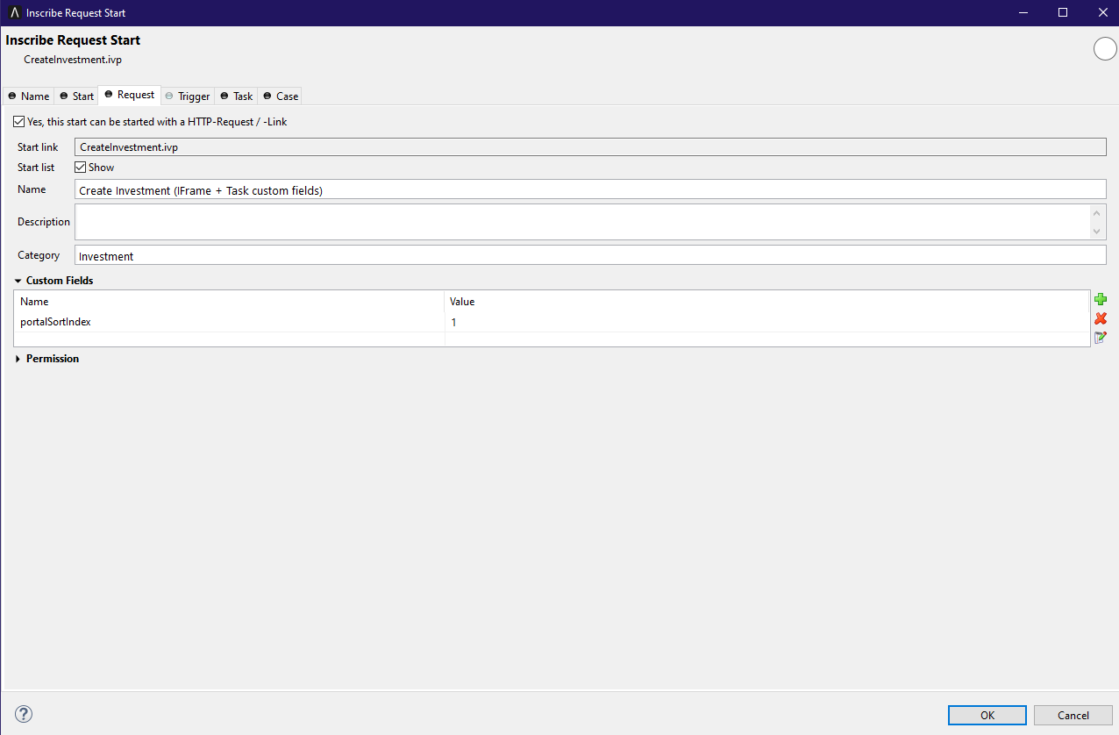Image resolution: width=1119 pixels, height=735 pixels.
Task: Select the Category field showing Investment
Action: [588, 255]
